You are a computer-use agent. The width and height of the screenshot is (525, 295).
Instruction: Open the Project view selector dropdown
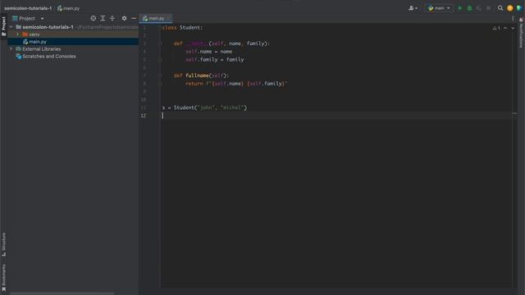coord(28,18)
